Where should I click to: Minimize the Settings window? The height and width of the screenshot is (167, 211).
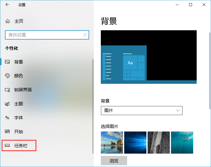177,5
